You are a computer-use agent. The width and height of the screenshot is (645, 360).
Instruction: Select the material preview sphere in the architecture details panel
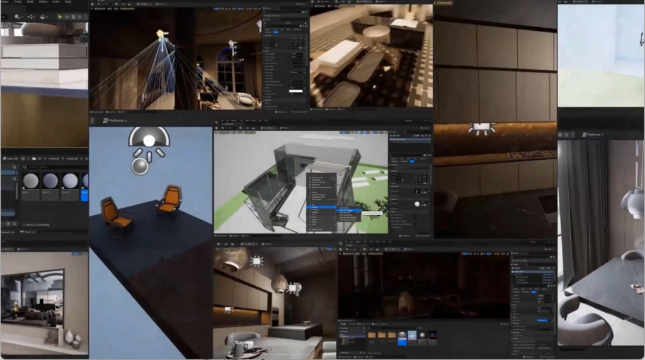tap(416, 204)
